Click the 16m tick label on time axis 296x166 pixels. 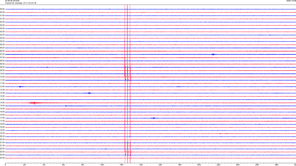160,165
